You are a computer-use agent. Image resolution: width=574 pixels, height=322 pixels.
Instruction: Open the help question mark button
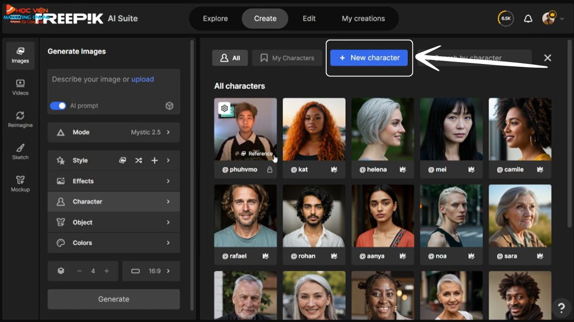(x=562, y=308)
